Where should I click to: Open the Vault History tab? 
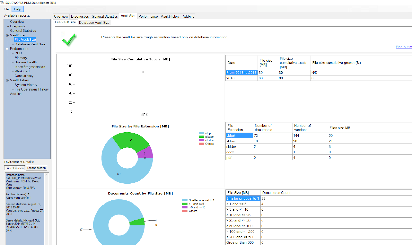point(170,16)
